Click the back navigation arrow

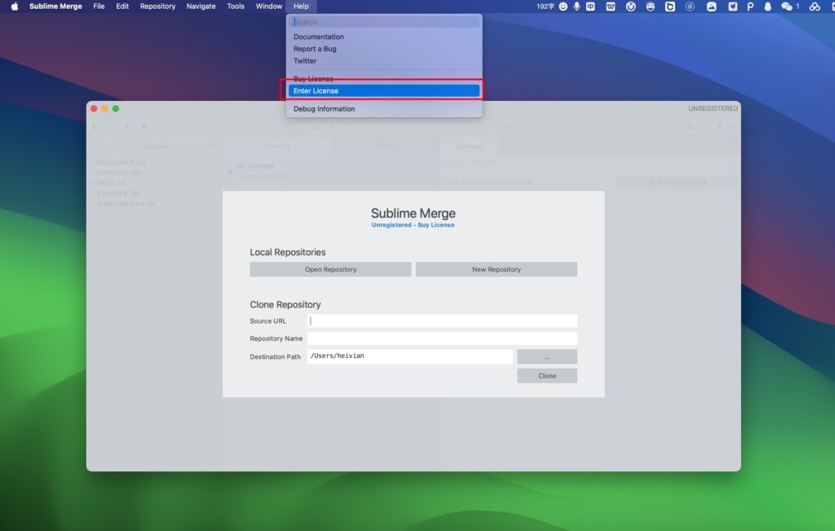[126, 126]
